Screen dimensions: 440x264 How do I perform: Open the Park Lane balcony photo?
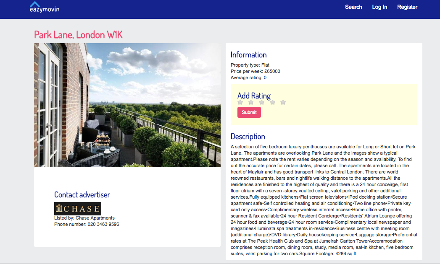coord(127,105)
